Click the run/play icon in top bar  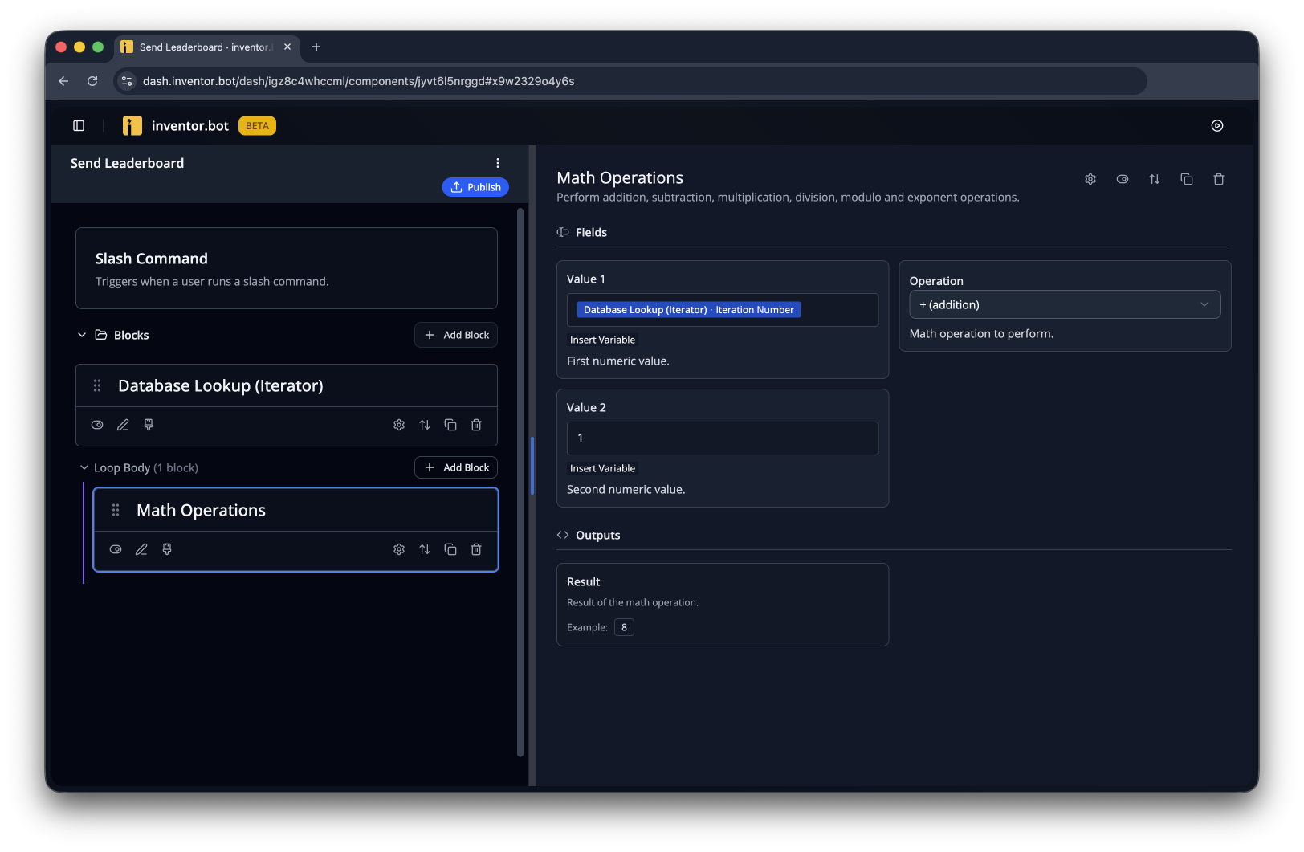(x=1217, y=125)
